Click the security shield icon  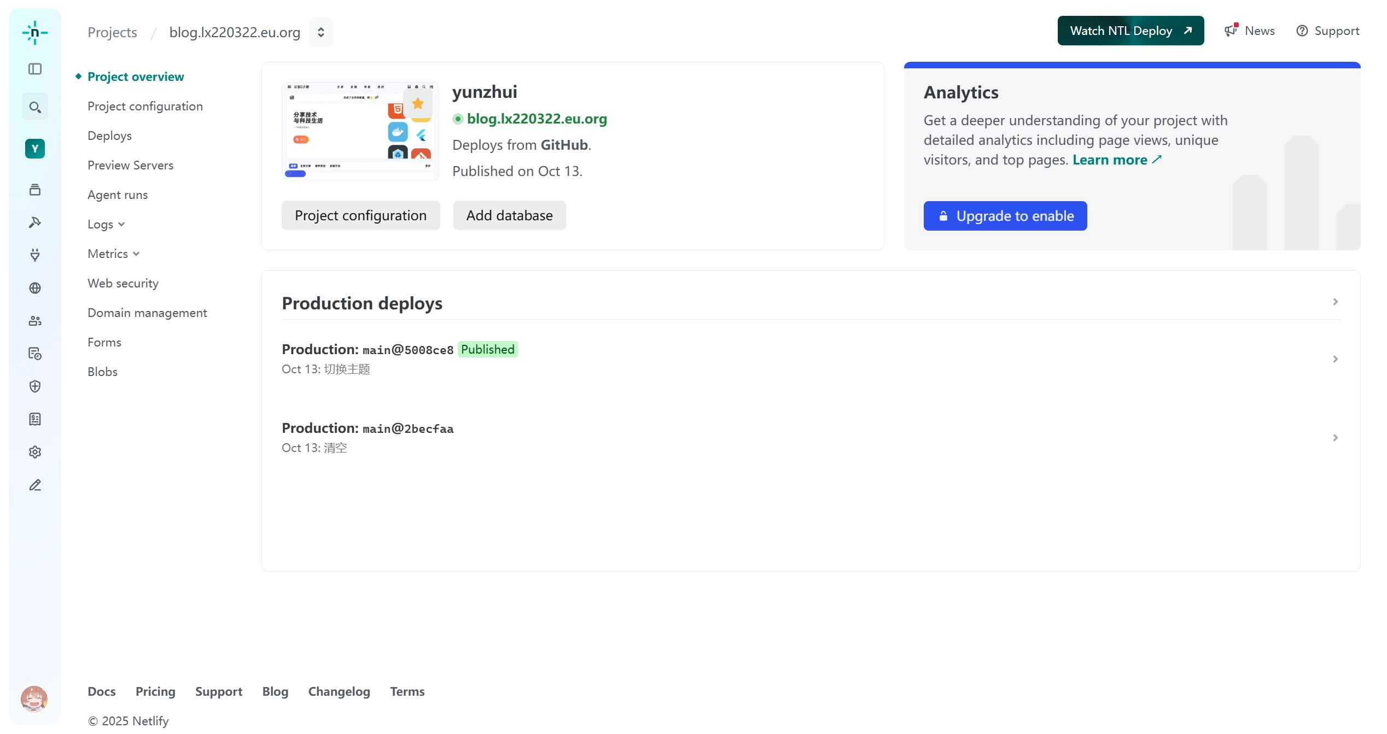35,386
